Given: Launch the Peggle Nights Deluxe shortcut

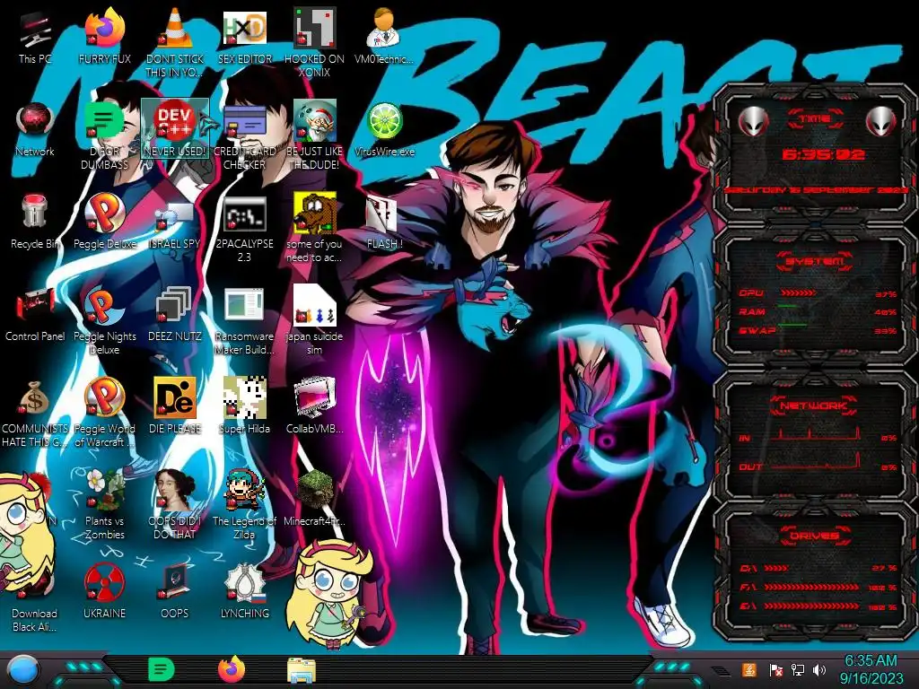Looking at the screenshot, I should [105, 321].
